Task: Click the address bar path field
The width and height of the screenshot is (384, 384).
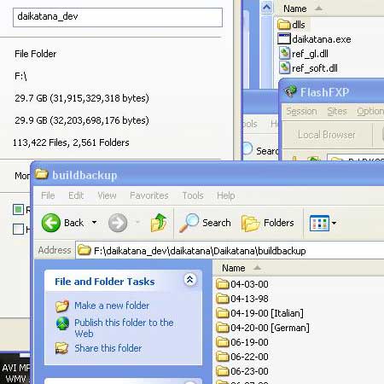Action: point(230,251)
